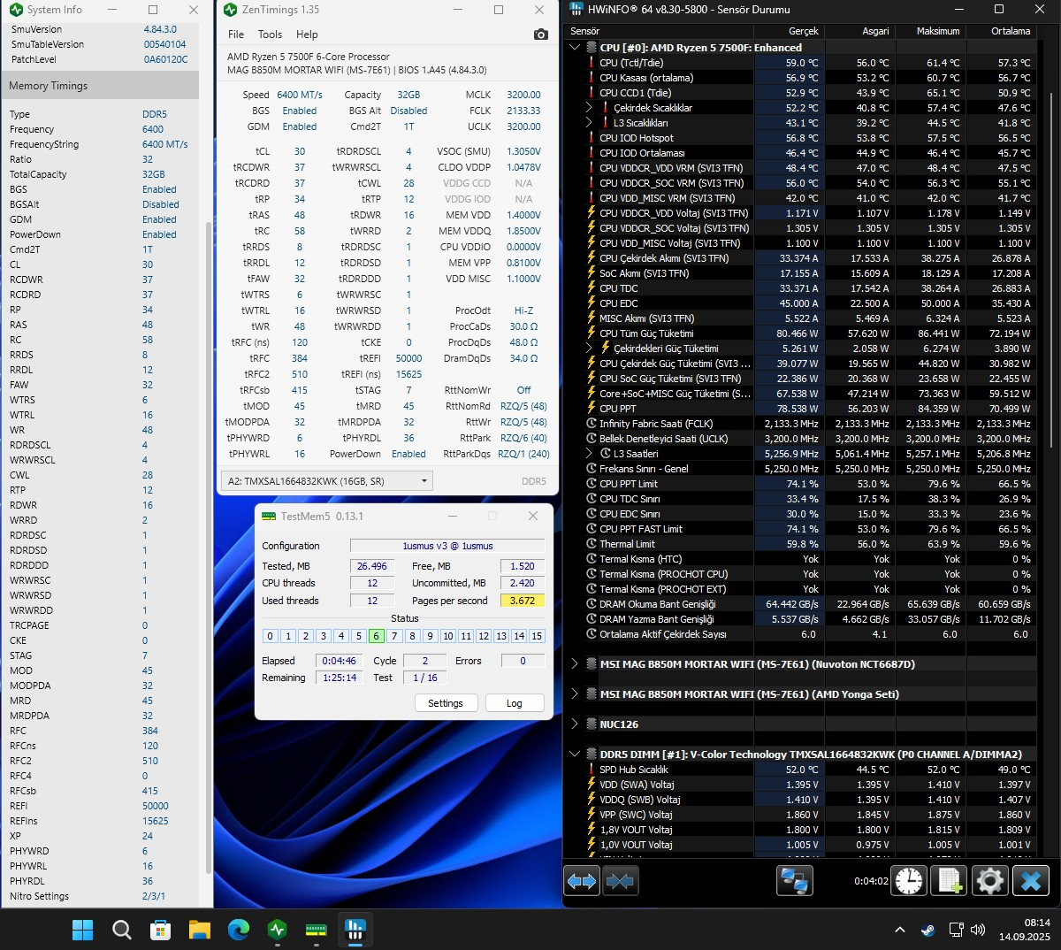Click TestMem5 status thread 6 box
Screen dimensions: 1061x950
tap(377, 636)
